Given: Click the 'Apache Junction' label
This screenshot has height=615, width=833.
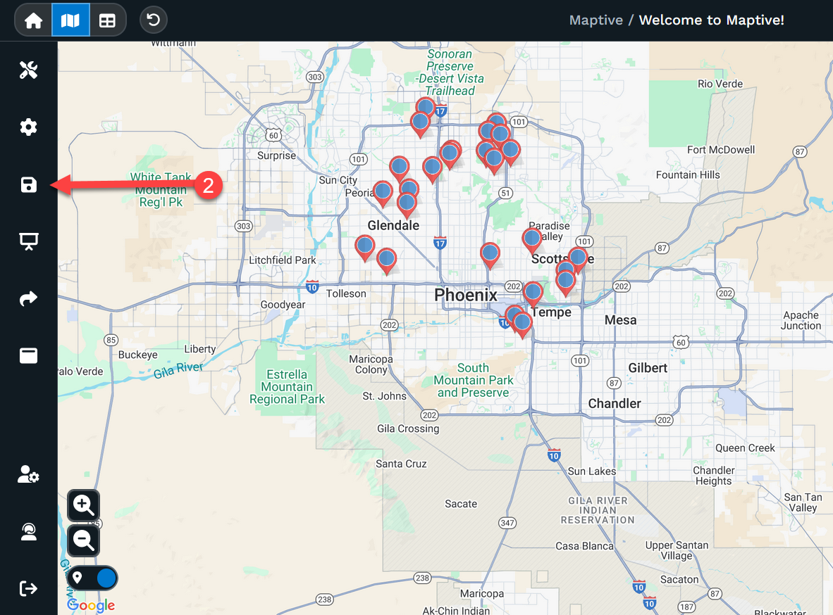Looking at the screenshot, I should coord(801,320).
